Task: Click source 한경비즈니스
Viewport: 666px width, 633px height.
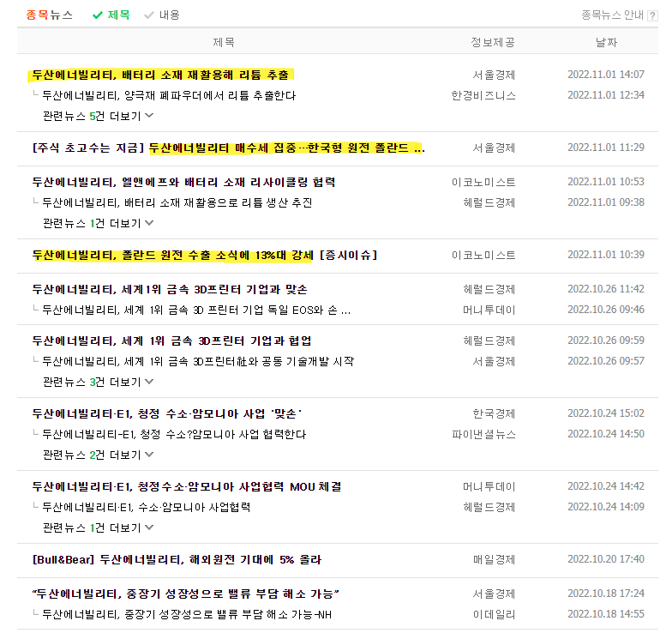Action: click(483, 96)
